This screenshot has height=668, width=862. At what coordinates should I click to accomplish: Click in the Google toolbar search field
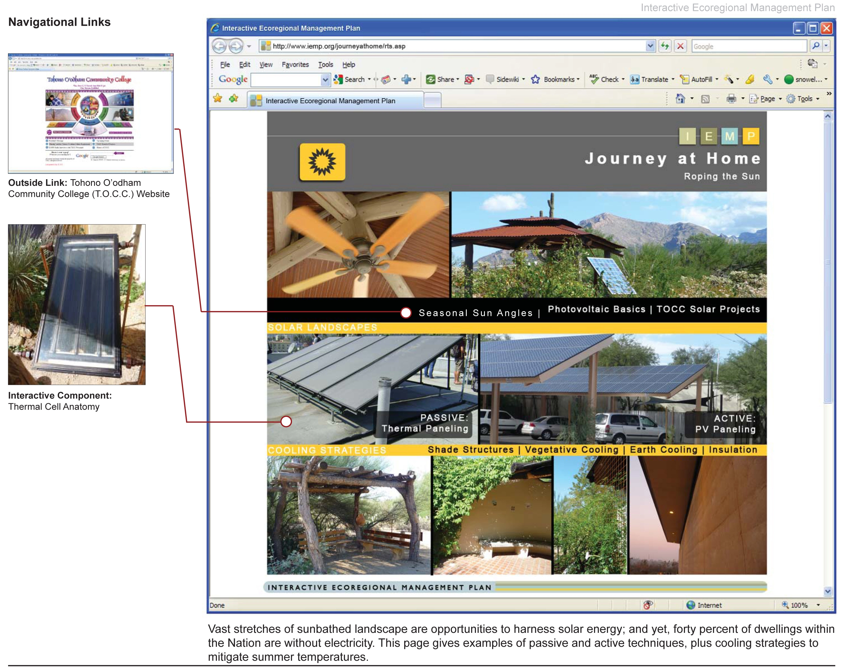coord(287,80)
